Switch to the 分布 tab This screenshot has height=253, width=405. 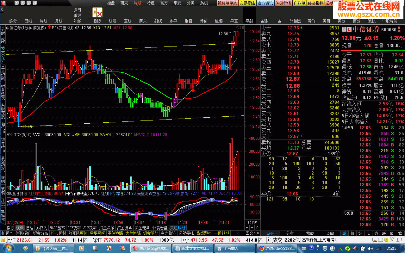pos(290,233)
